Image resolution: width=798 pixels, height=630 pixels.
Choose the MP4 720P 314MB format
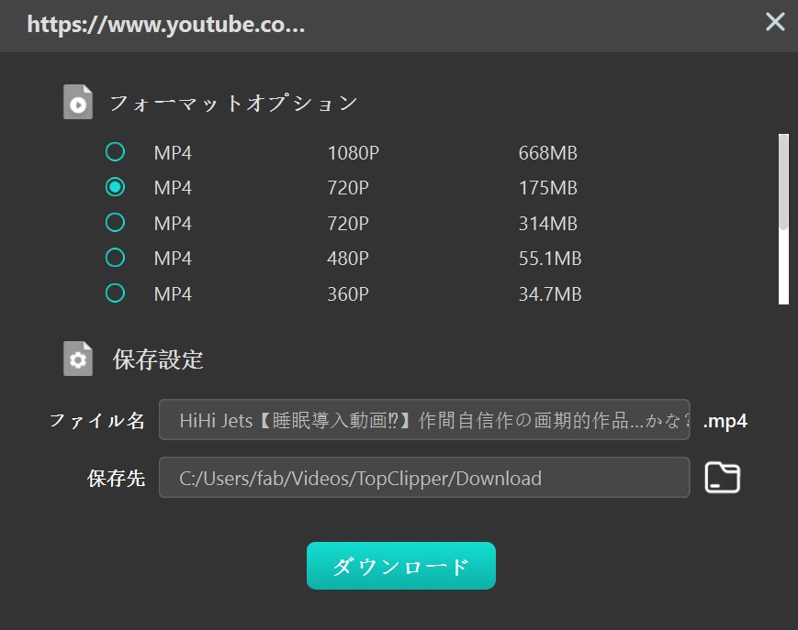click(115, 223)
